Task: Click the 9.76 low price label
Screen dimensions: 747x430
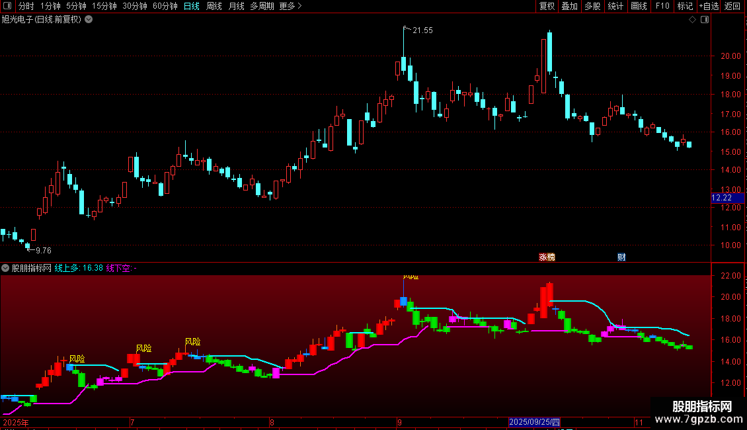Action: 44,251
